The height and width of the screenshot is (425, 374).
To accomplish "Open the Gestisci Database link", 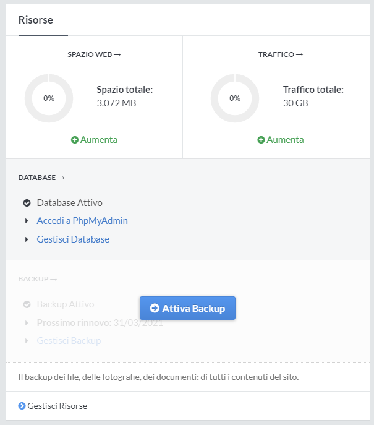I will pos(73,239).
